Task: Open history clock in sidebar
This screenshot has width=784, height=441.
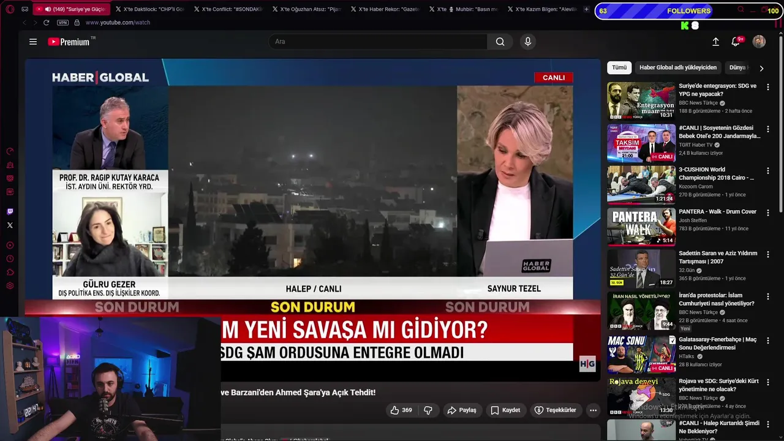Action: coord(10,259)
